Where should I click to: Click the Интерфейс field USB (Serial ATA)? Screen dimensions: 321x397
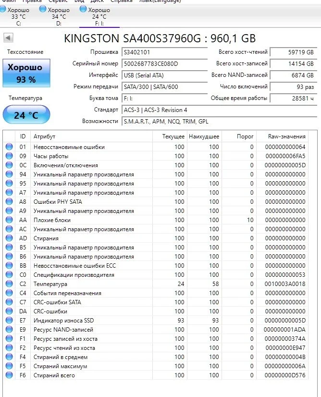164,75
